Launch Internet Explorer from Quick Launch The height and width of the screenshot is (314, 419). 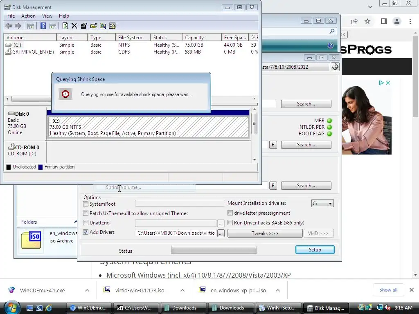[49, 308]
